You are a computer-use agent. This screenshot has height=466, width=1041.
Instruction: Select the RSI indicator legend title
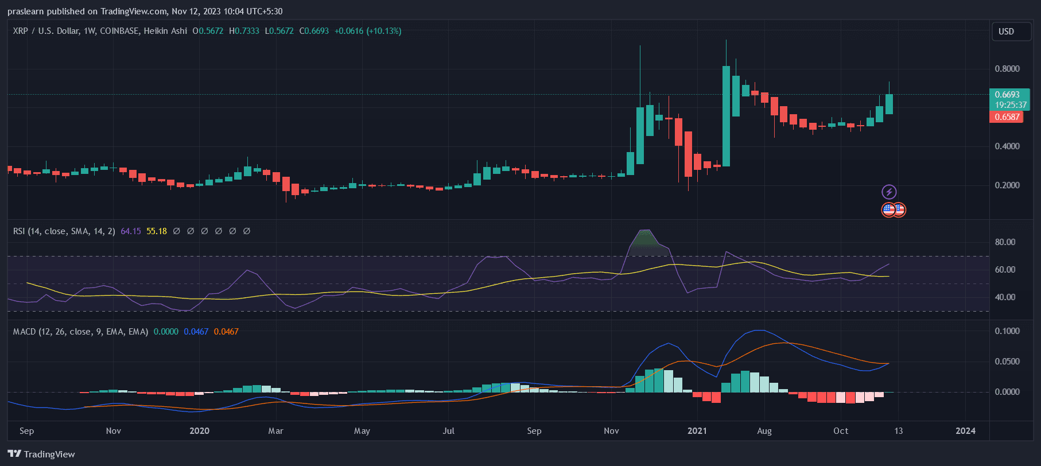click(64, 231)
